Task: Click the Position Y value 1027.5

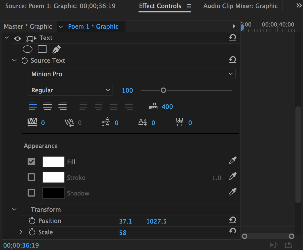Action: 156,221
